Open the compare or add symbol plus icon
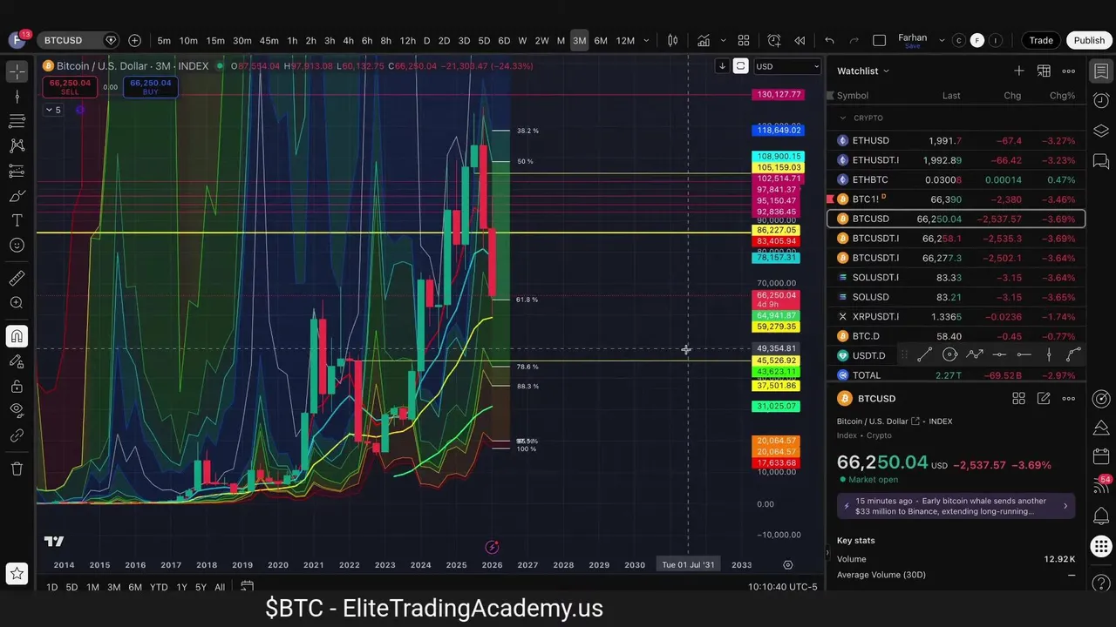Image resolution: width=1116 pixels, height=627 pixels. click(134, 40)
